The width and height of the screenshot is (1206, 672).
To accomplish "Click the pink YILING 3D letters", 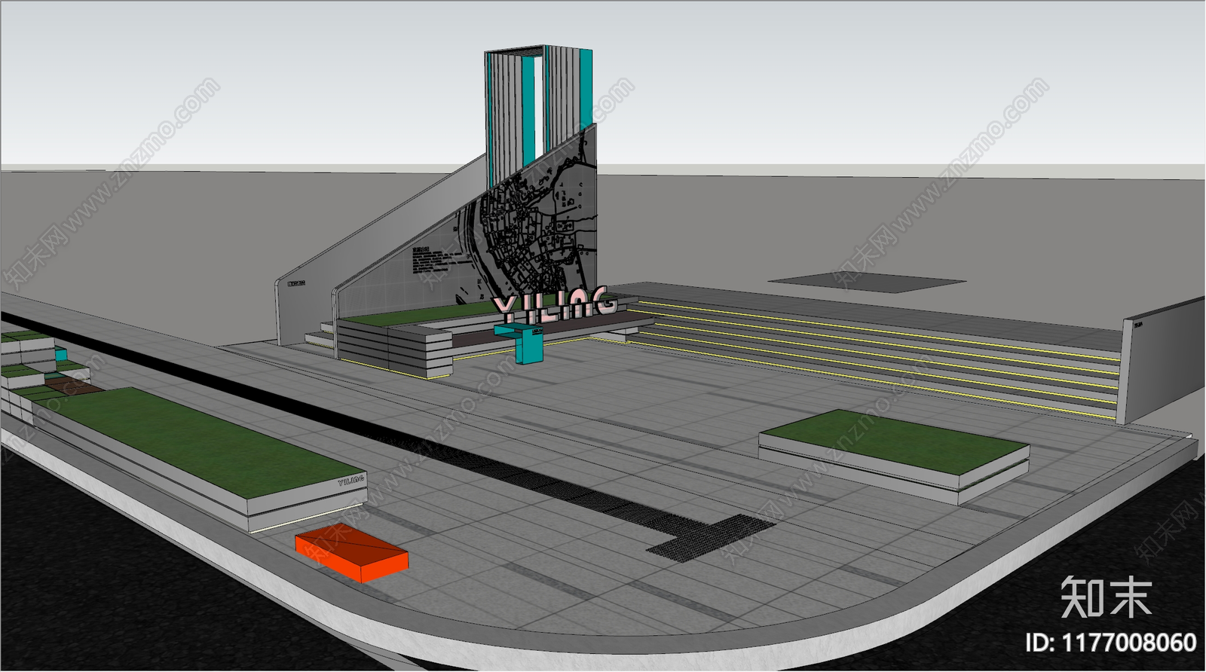I will click(x=555, y=304).
